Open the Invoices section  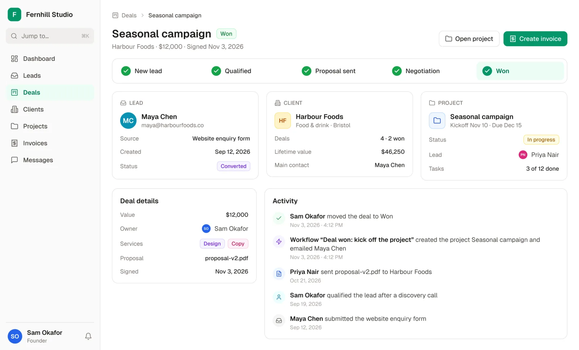click(50, 143)
